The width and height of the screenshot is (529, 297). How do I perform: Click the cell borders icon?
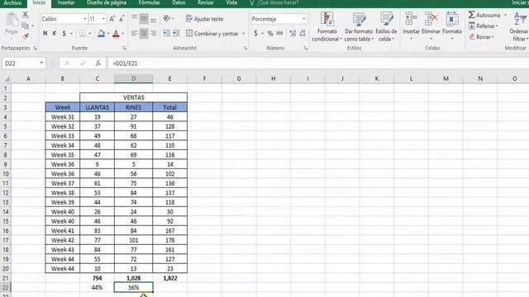tap(83, 33)
